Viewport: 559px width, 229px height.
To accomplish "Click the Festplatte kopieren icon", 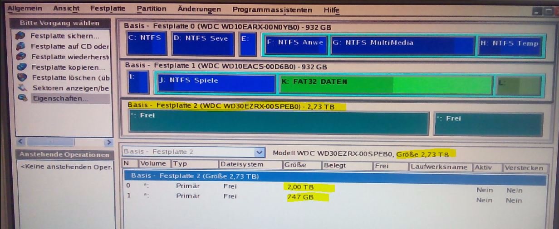I will pos(21,67).
